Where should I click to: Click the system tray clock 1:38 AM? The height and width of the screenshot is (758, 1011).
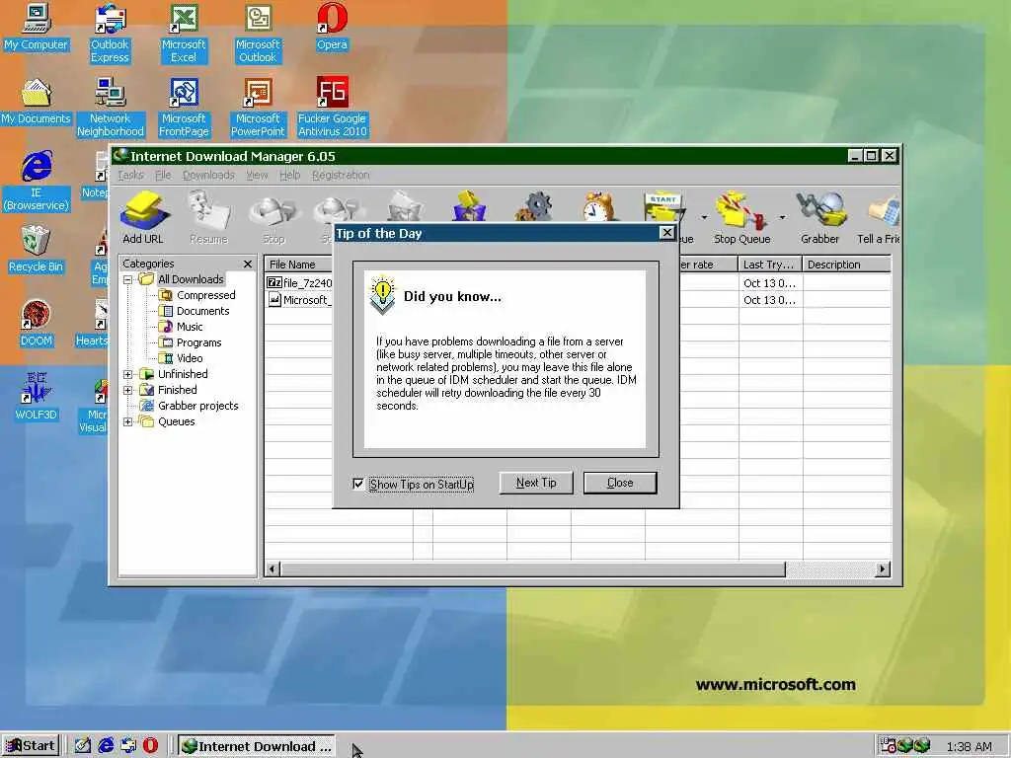pos(970,747)
